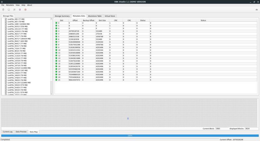Click the green status square of slot 5
The width and height of the screenshot is (260, 141).
pos(56,36)
